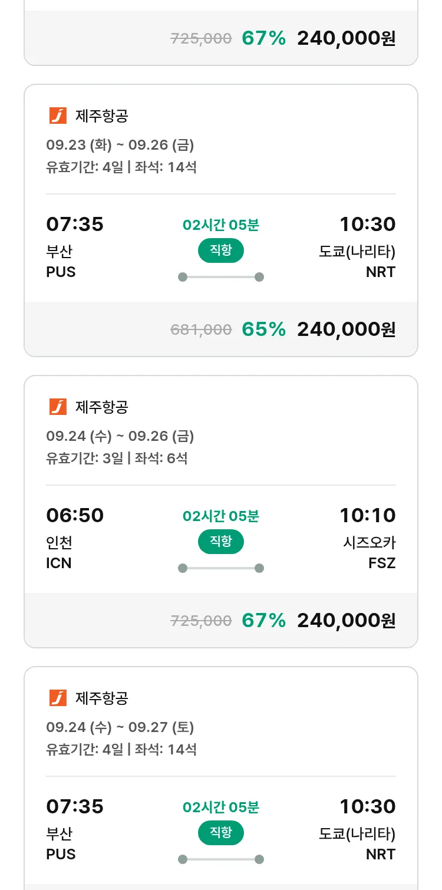Select the 시즈오카 FSZ destination
The width and height of the screenshot is (442, 890).
point(370,552)
